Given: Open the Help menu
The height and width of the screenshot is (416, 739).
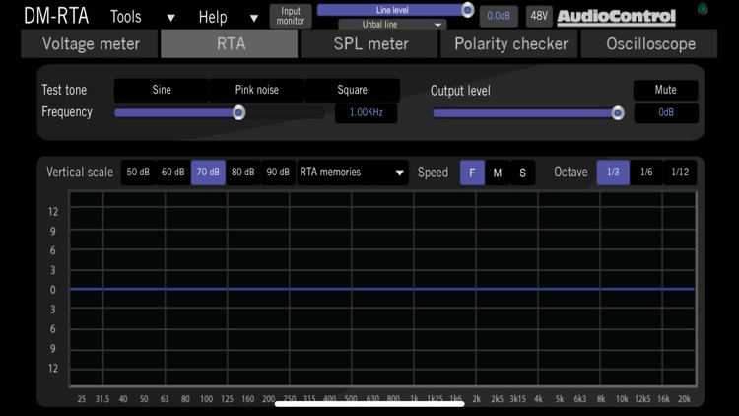Looking at the screenshot, I should pos(213,18).
